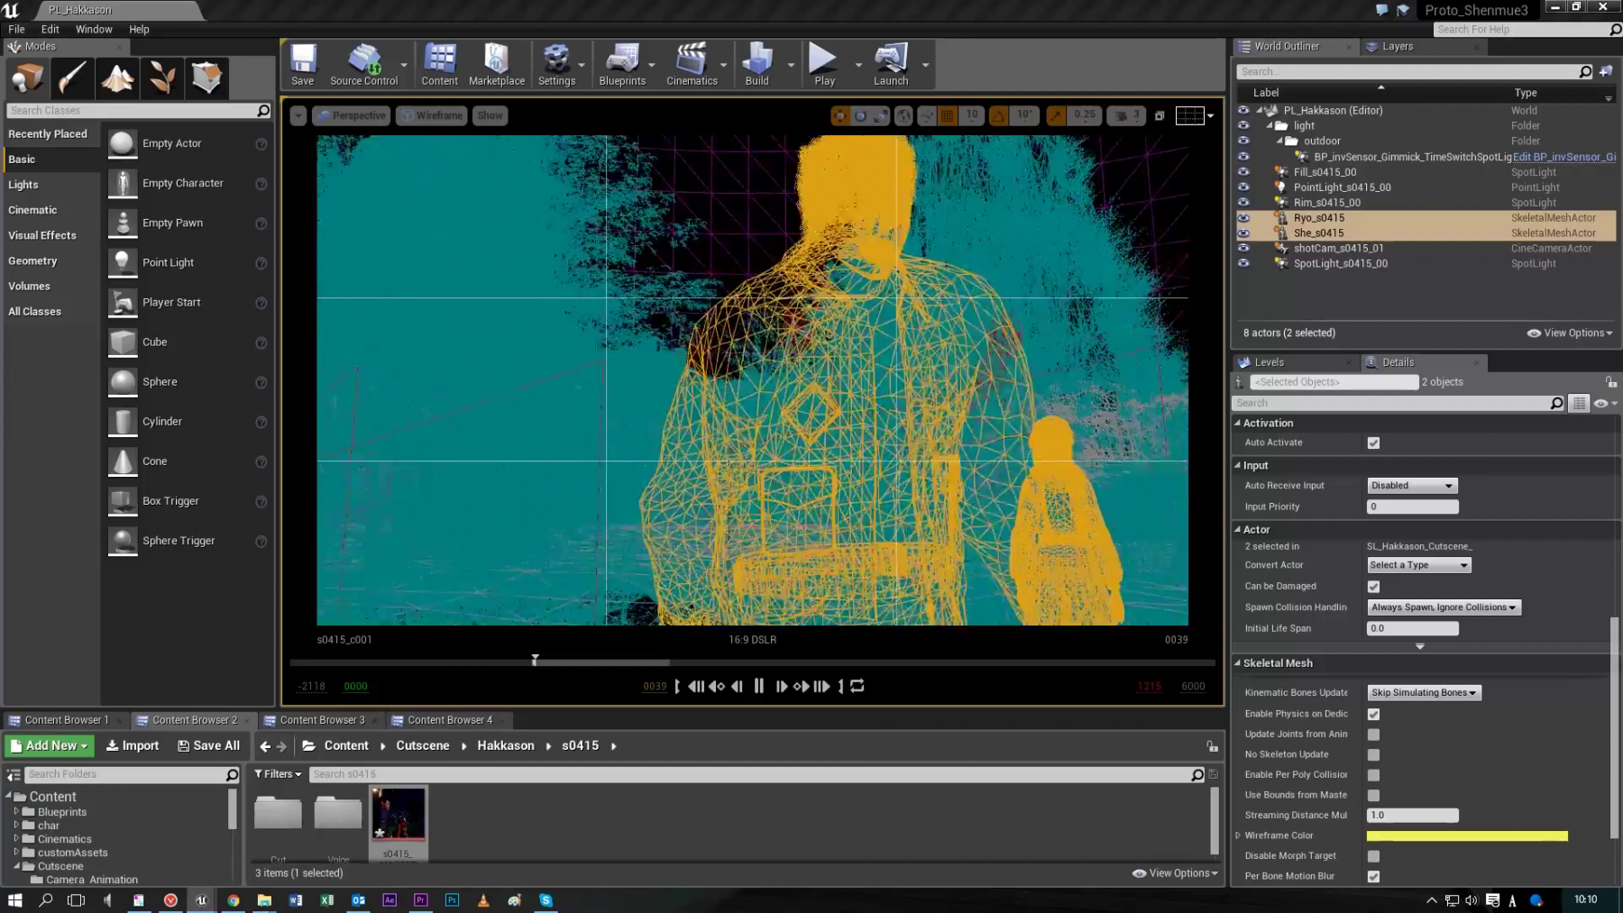Viewport: 1623px width, 913px height.
Task: Open the Cinematics toolbar icon
Action: pos(692,65)
